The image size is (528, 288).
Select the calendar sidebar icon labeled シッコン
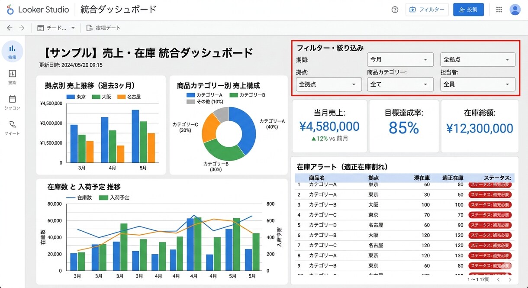click(x=13, y=99)
